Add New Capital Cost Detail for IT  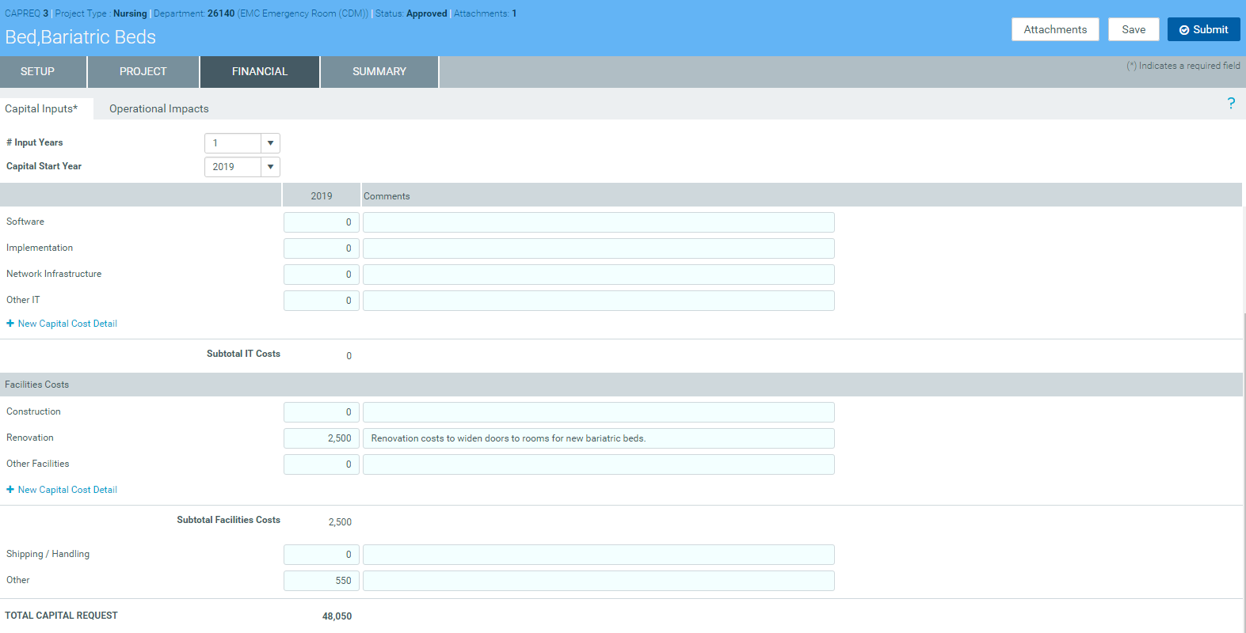pyautogui.click(x=67, y=324)
